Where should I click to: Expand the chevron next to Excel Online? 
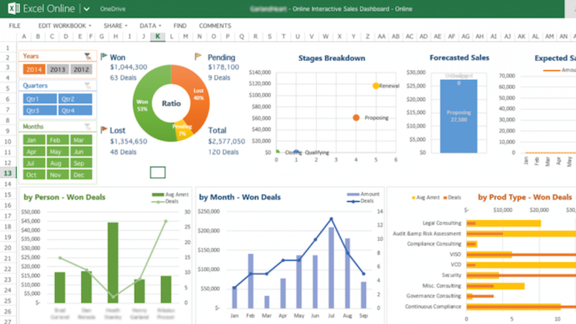point(86,9)
